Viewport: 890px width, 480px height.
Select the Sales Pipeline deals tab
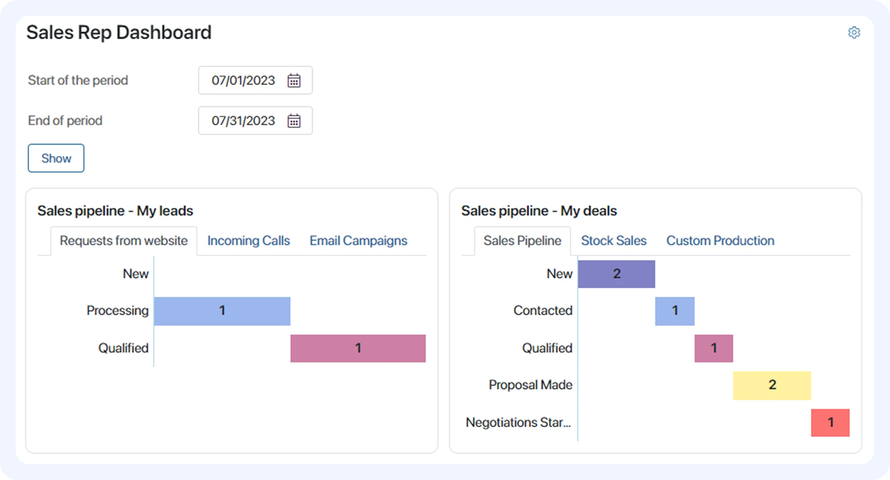[x=522, y=241]
